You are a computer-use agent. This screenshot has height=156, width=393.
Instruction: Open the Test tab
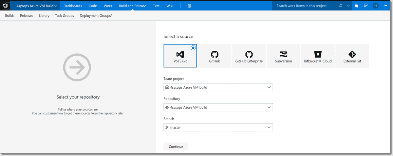pos(157,6)
